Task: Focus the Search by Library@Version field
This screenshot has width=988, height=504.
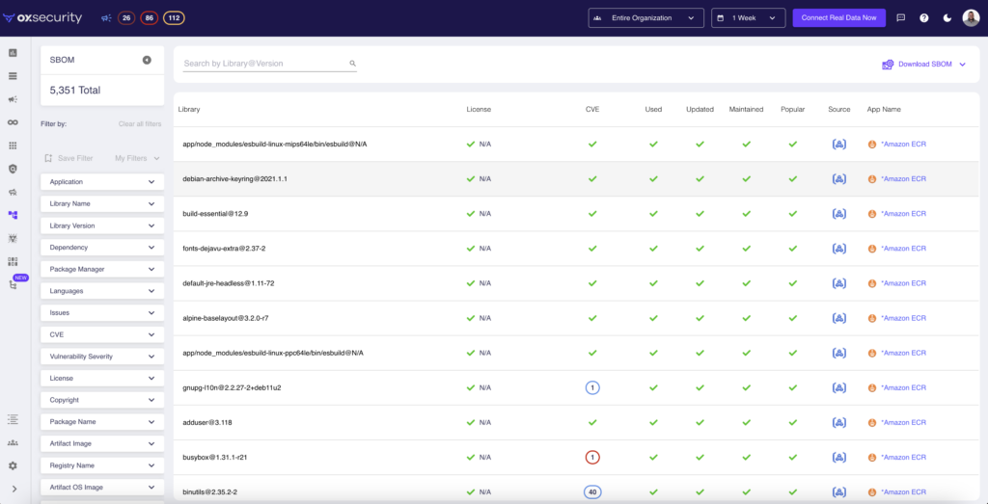Action: click(270, 64)
